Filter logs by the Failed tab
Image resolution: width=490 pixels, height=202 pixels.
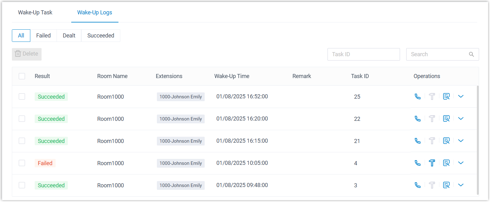click(43, 36)
